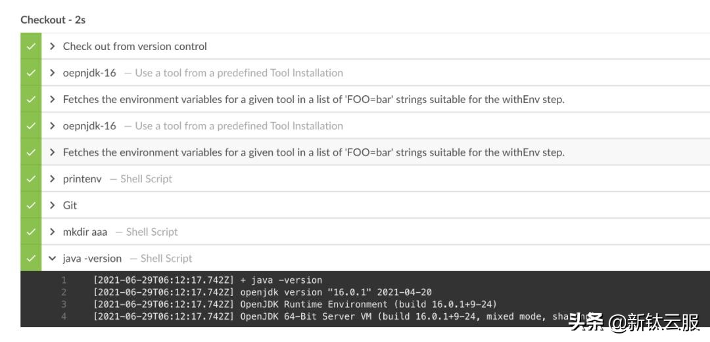
Task: Collapse the java -version step chevron
Action: click(53, 259)
